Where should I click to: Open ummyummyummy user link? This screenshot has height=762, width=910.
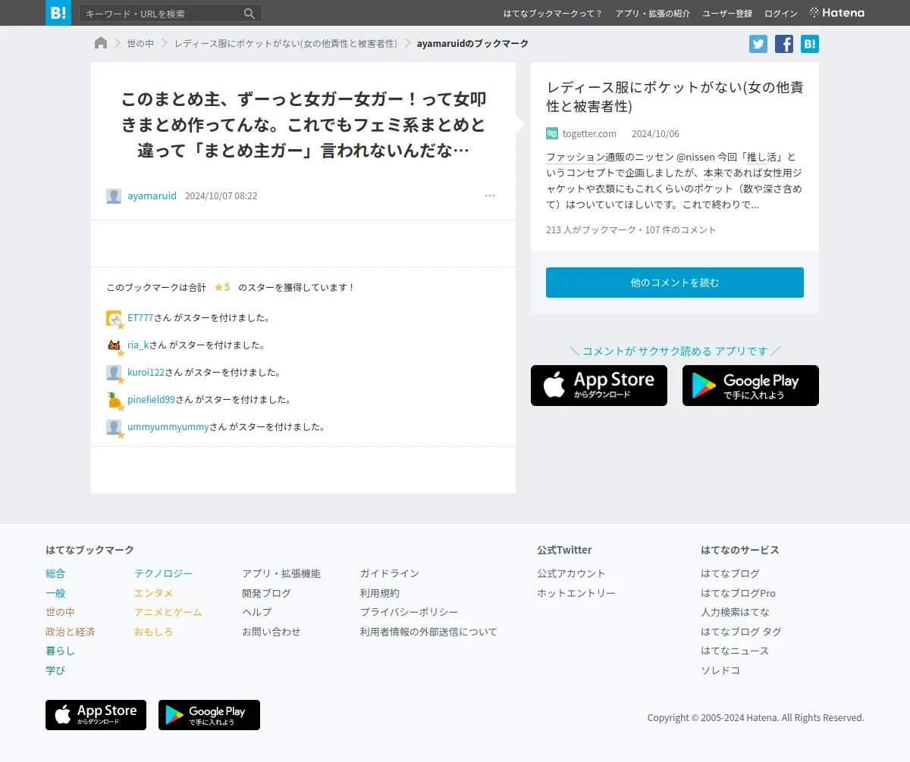[168, 427]
